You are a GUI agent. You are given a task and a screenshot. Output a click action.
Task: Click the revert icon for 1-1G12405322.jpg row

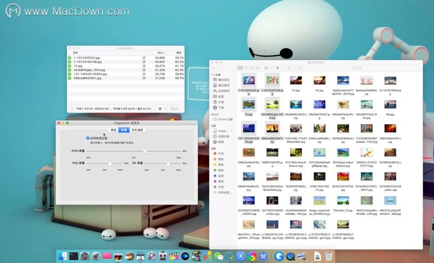pyautogui.click(x=144, y=58)
